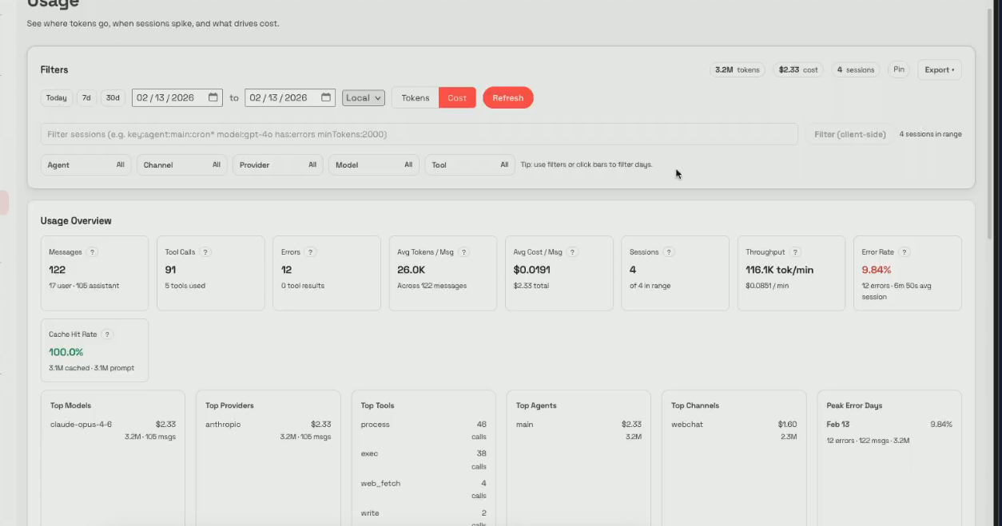Switch display to Tokens mode
1002x526 pixels.
[415, 98]
